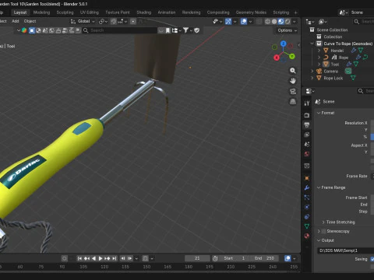Switch to the Geometry Nodes workspace tab
The height and width of the screenshot is (280, 374).
coord(251,12)
